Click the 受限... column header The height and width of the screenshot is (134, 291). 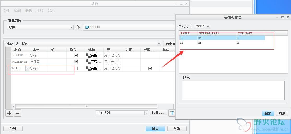[x=150, y=50]
